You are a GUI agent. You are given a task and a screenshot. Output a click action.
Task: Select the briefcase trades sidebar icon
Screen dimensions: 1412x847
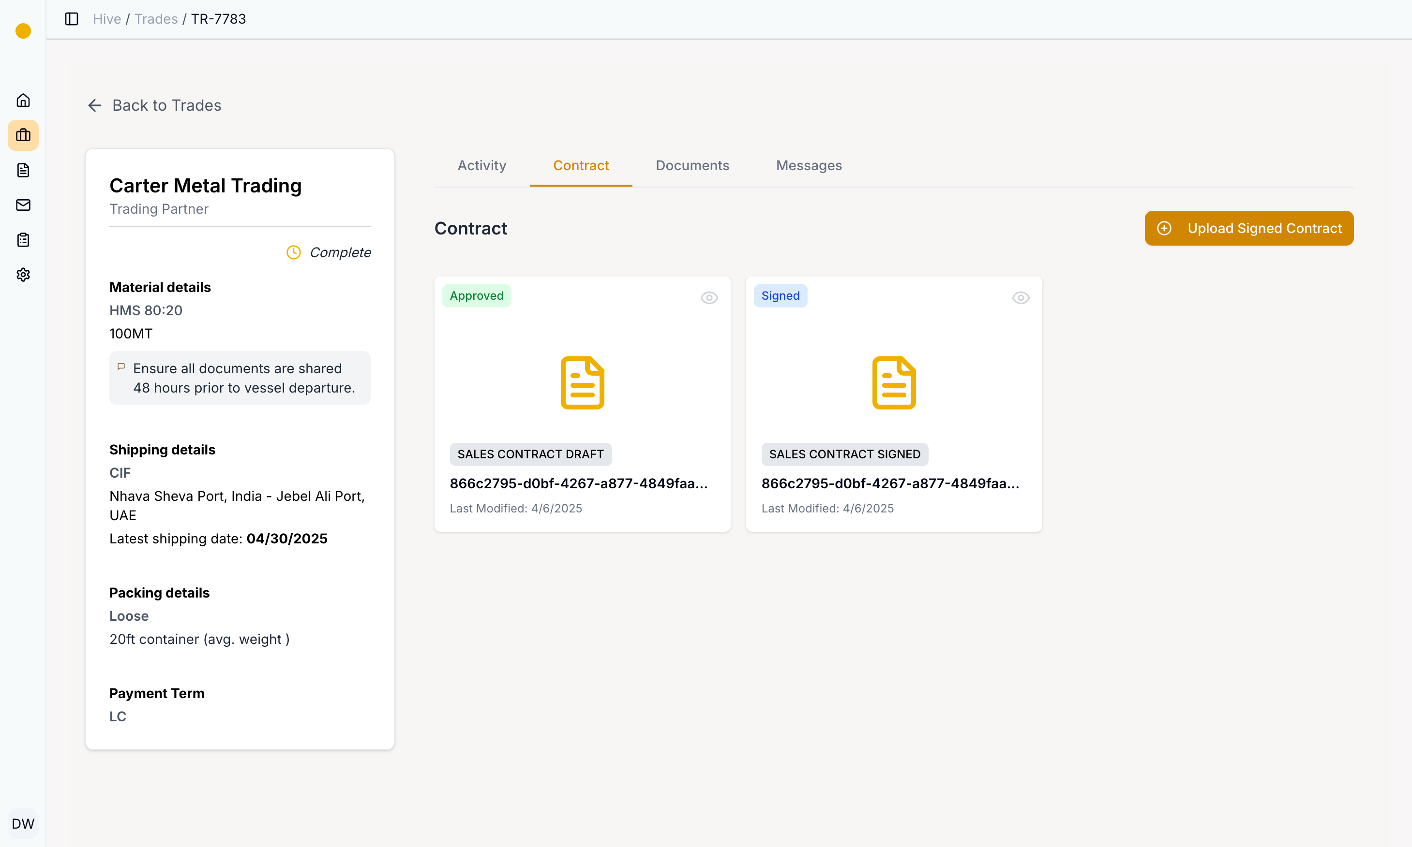point(23,135)
